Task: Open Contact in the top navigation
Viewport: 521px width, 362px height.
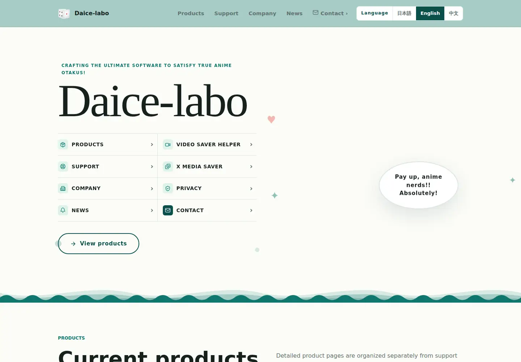Action: [330, 13]
